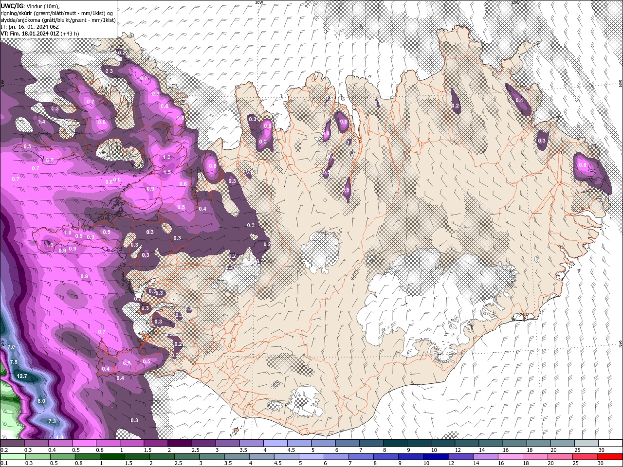This screenshot has height=467, width=623.
Task: Click the 'UWC/IG: Vindur (10m),' title line
Action: point(30,5)
